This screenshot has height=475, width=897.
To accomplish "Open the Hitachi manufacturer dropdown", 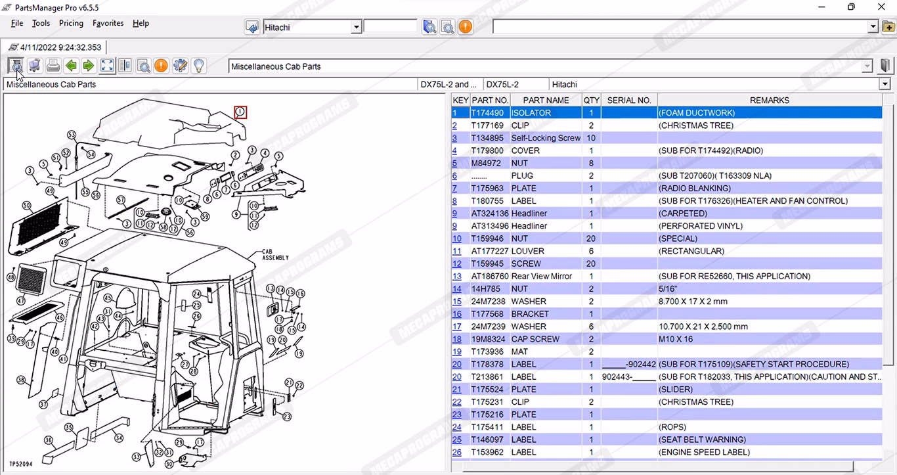I will coord(356,28).
